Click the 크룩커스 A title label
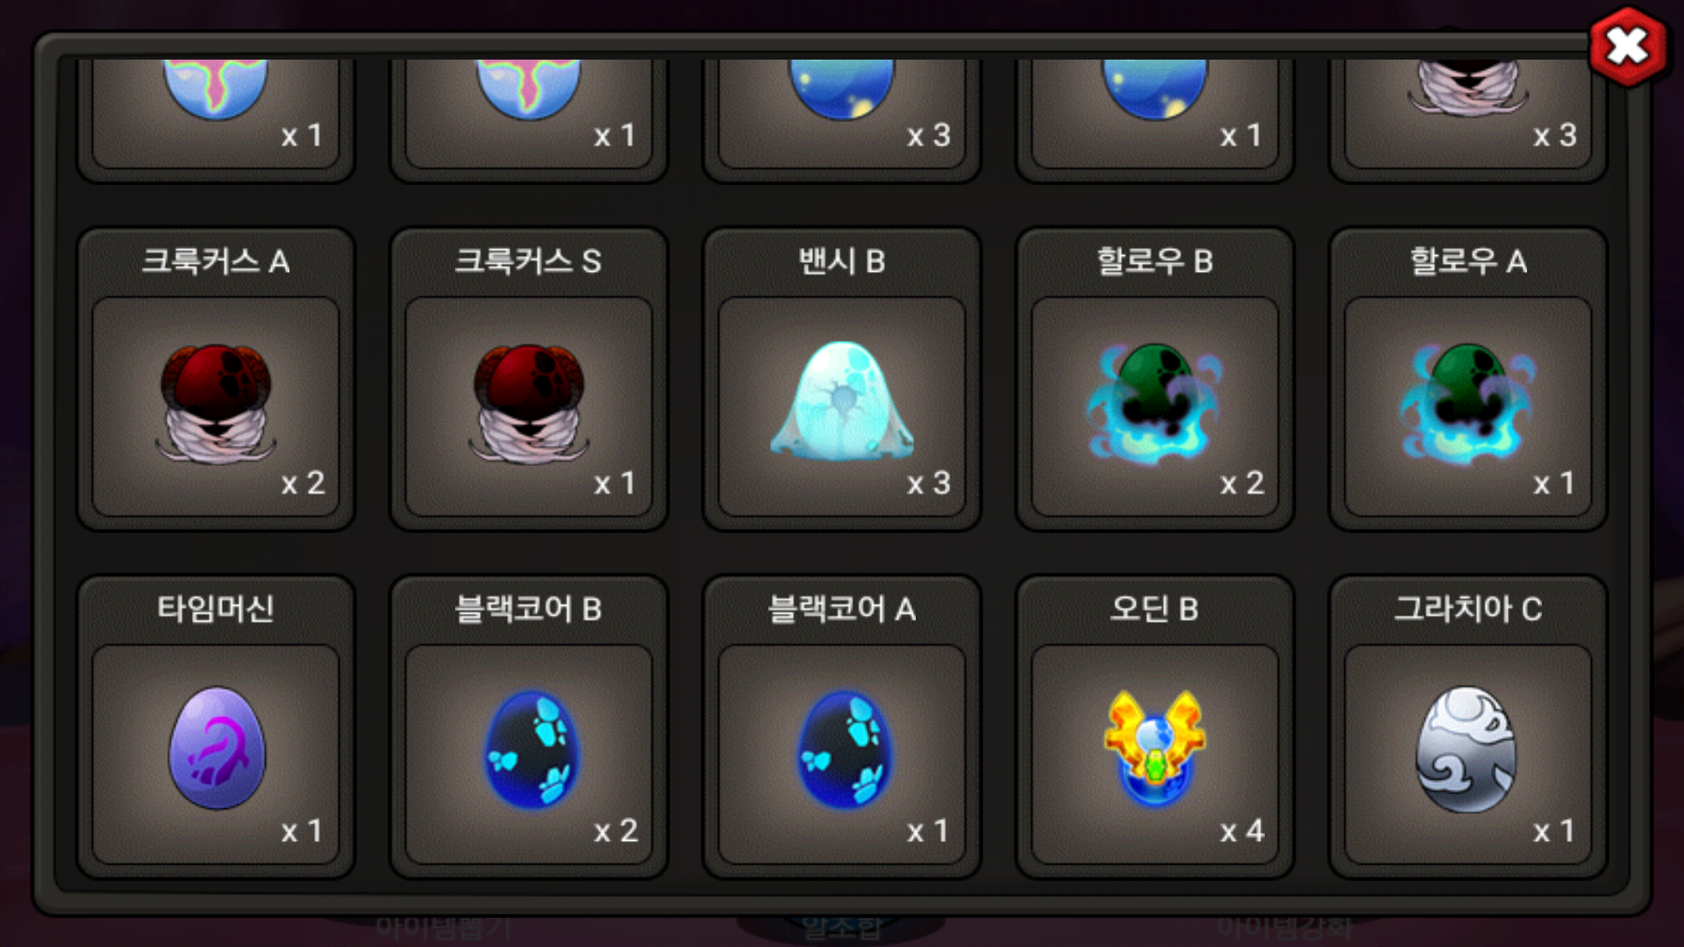1684x947 pixels. click(x=216, y=261)
